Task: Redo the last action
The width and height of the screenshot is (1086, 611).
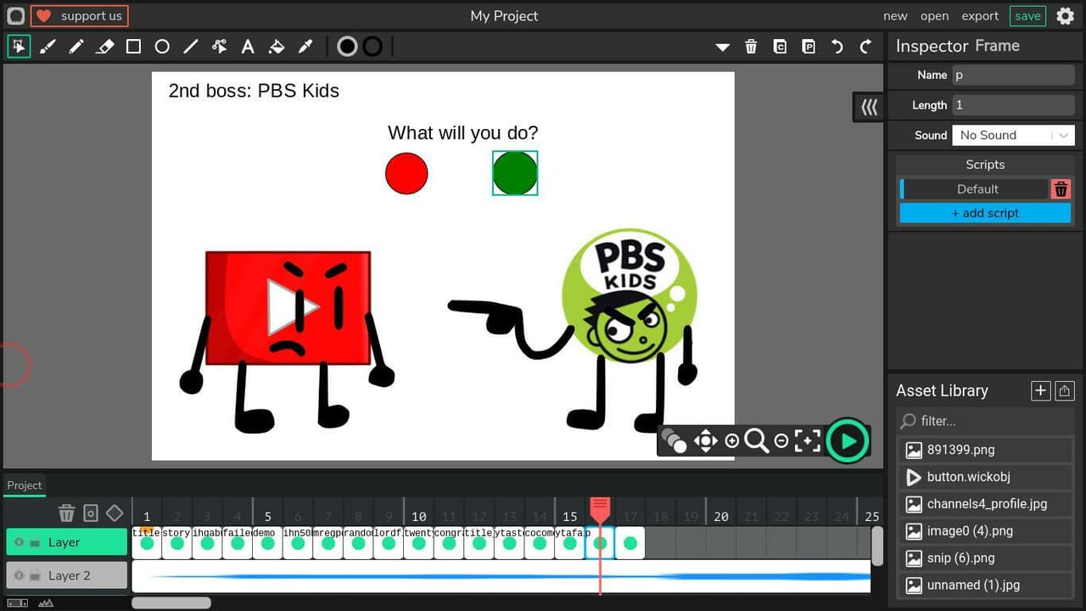Action: (x=866, y=47)
